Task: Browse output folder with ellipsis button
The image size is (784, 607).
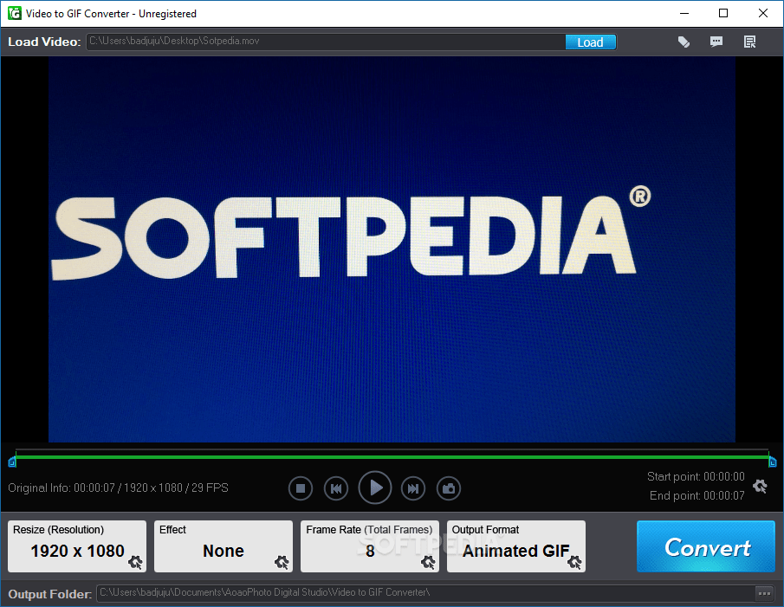Action: (764, 593)
